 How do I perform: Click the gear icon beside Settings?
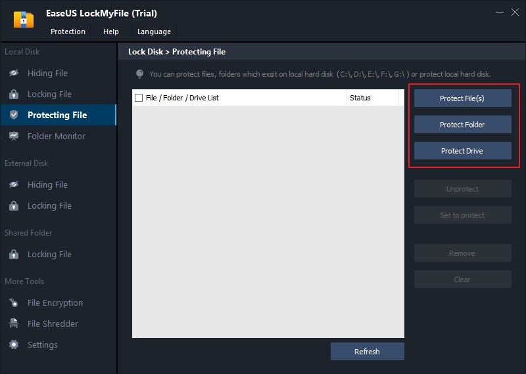tap(14, 344)
